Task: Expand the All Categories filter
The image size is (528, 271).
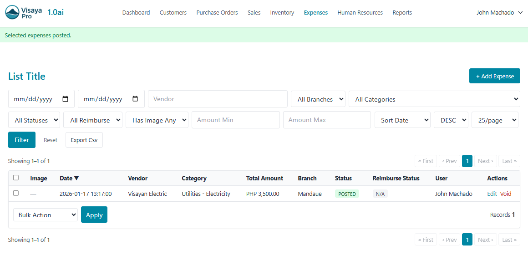Action: pos(434,99)
